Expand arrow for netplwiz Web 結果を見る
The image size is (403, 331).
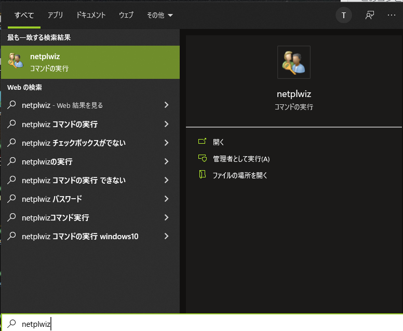point(166,105)
